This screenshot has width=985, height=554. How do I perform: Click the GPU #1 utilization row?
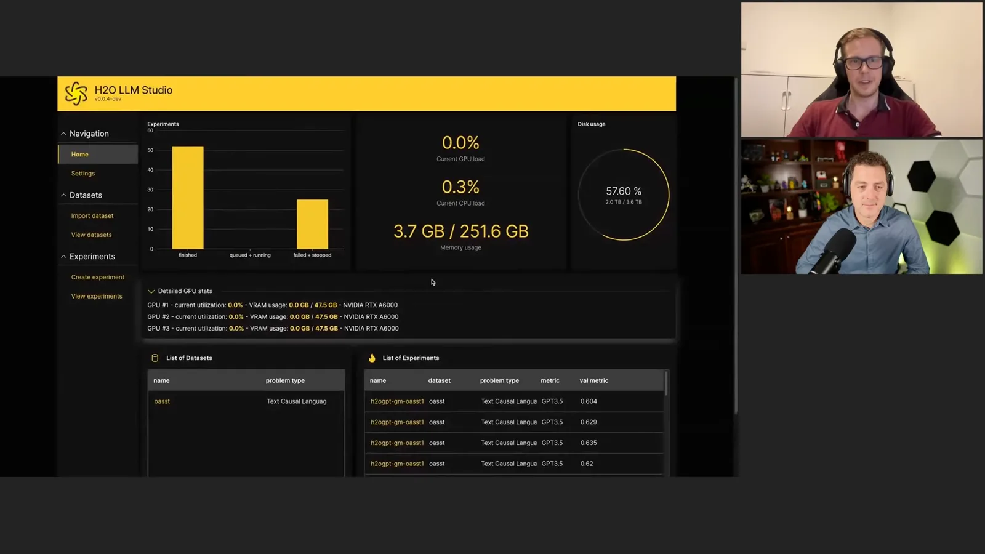[272, 305]
